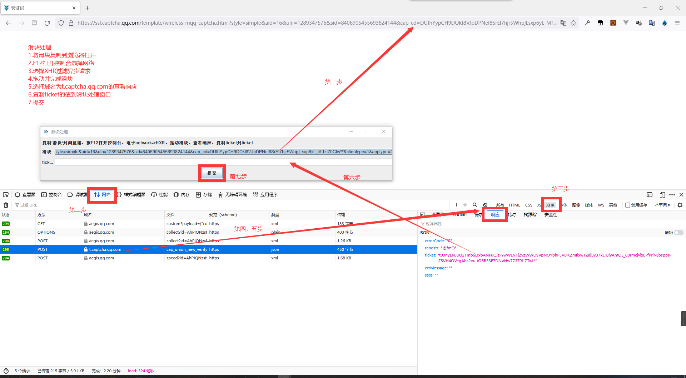This screenshot has height=378, width=686.
Task: Open network settings gear icon
Action: tap(680, 205)
